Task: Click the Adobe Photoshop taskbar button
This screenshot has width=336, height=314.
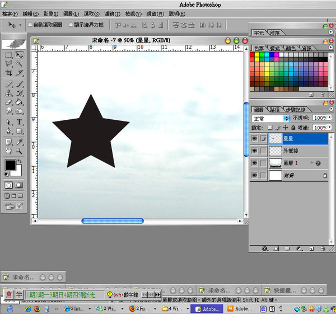Action: 208,308
